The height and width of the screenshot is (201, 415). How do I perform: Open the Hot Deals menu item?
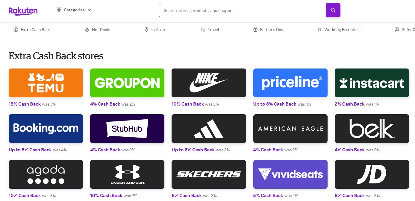(x=98, y=30)
